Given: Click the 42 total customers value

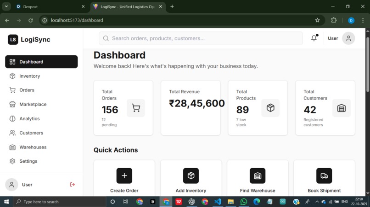Looking at the screenshot, I should tap(310, 110).
